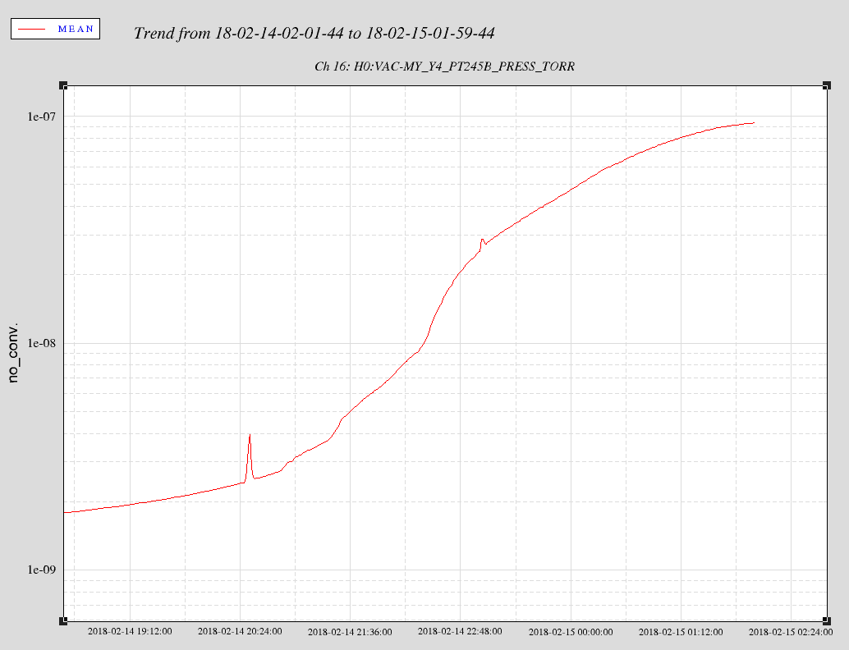Click the 1e-07 y-axis tick label
Viewport: 849px width, 650px height.
[x=43, y=117]
